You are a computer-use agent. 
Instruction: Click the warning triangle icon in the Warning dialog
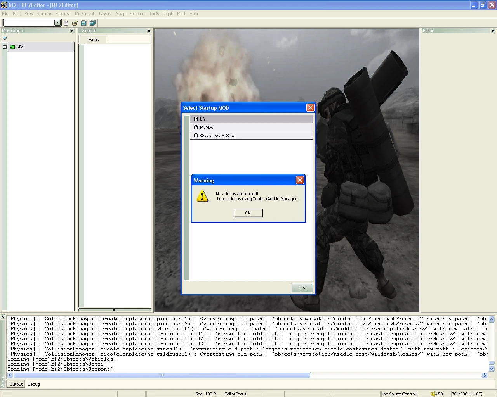click(x=202, y=196)
